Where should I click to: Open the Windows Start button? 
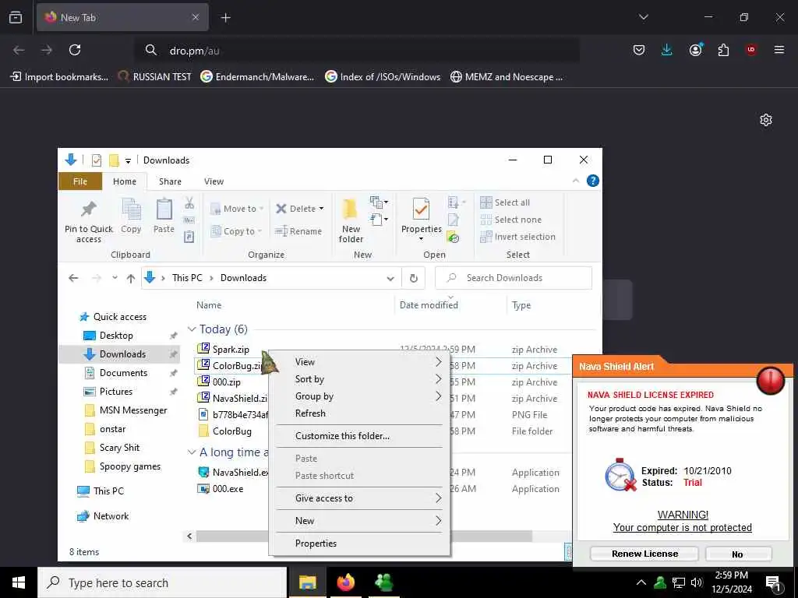tap(19, 582)
